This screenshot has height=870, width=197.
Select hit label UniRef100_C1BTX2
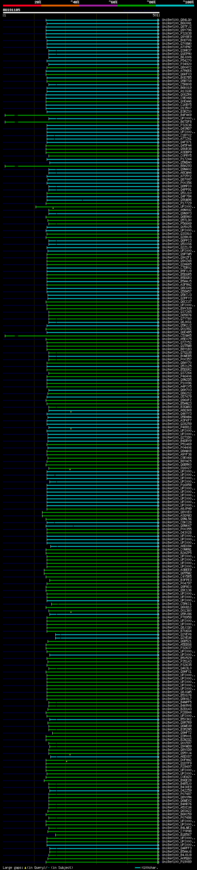(x=177, y=135)
